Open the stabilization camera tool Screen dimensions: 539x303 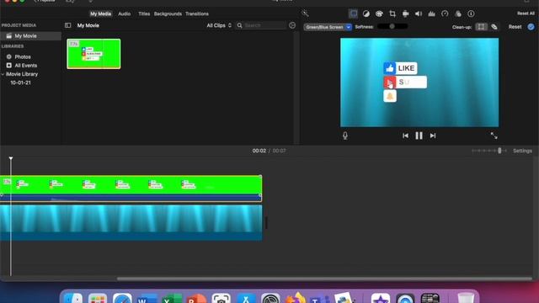click(x=405, y=13)
